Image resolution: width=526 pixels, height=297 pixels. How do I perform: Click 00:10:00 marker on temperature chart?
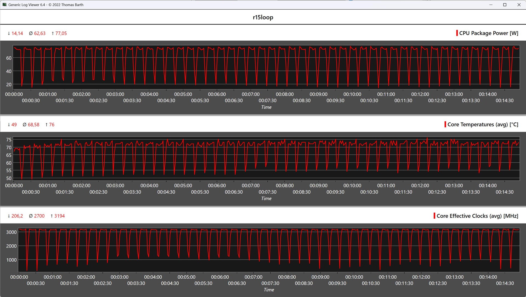pos(352,185)
